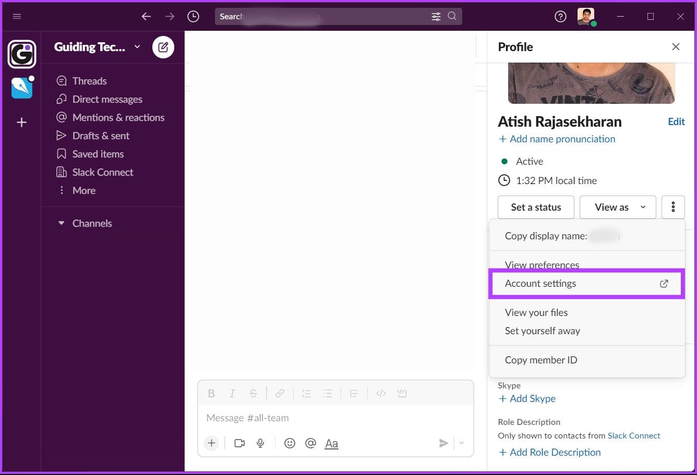This screenshot has width=697, height=475.
Task: Mention someone with the @ icon
Action: point(310,443)
